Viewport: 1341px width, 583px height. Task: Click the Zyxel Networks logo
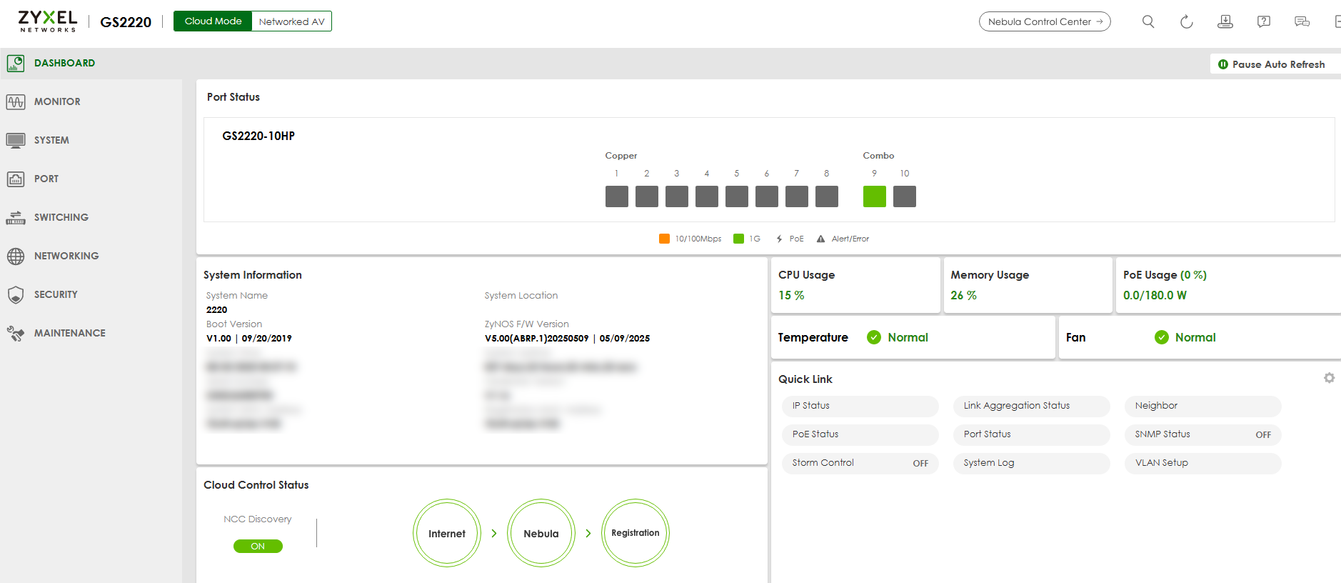pos(48,21)
